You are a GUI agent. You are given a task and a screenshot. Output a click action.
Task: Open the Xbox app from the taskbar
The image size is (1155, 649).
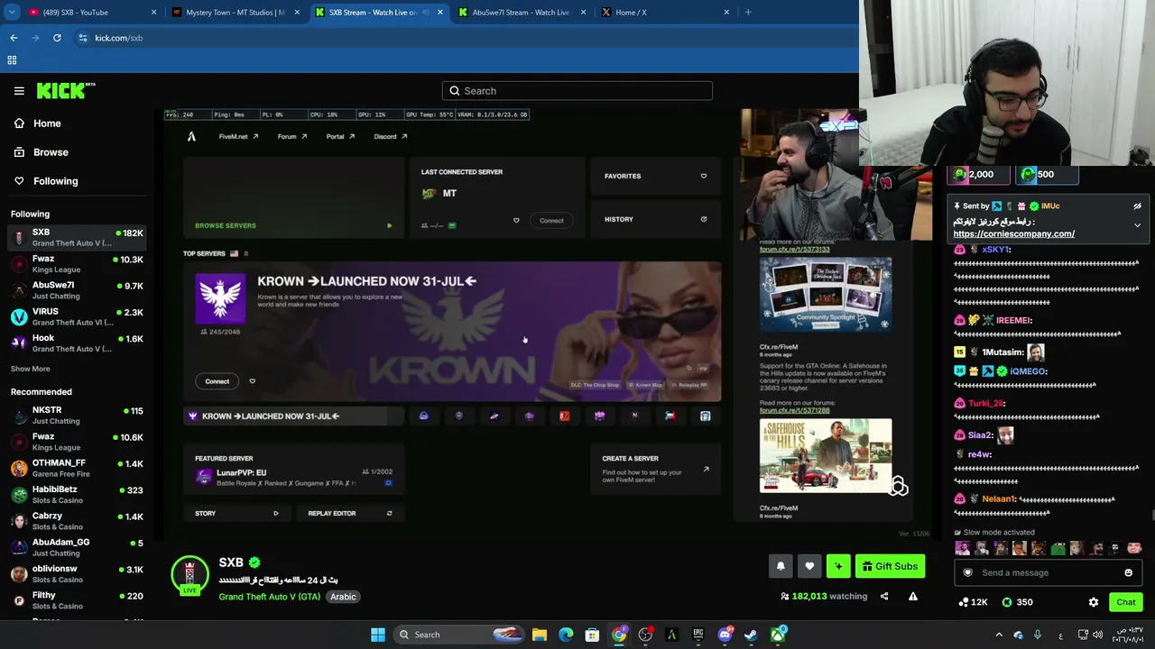point(777,635)
